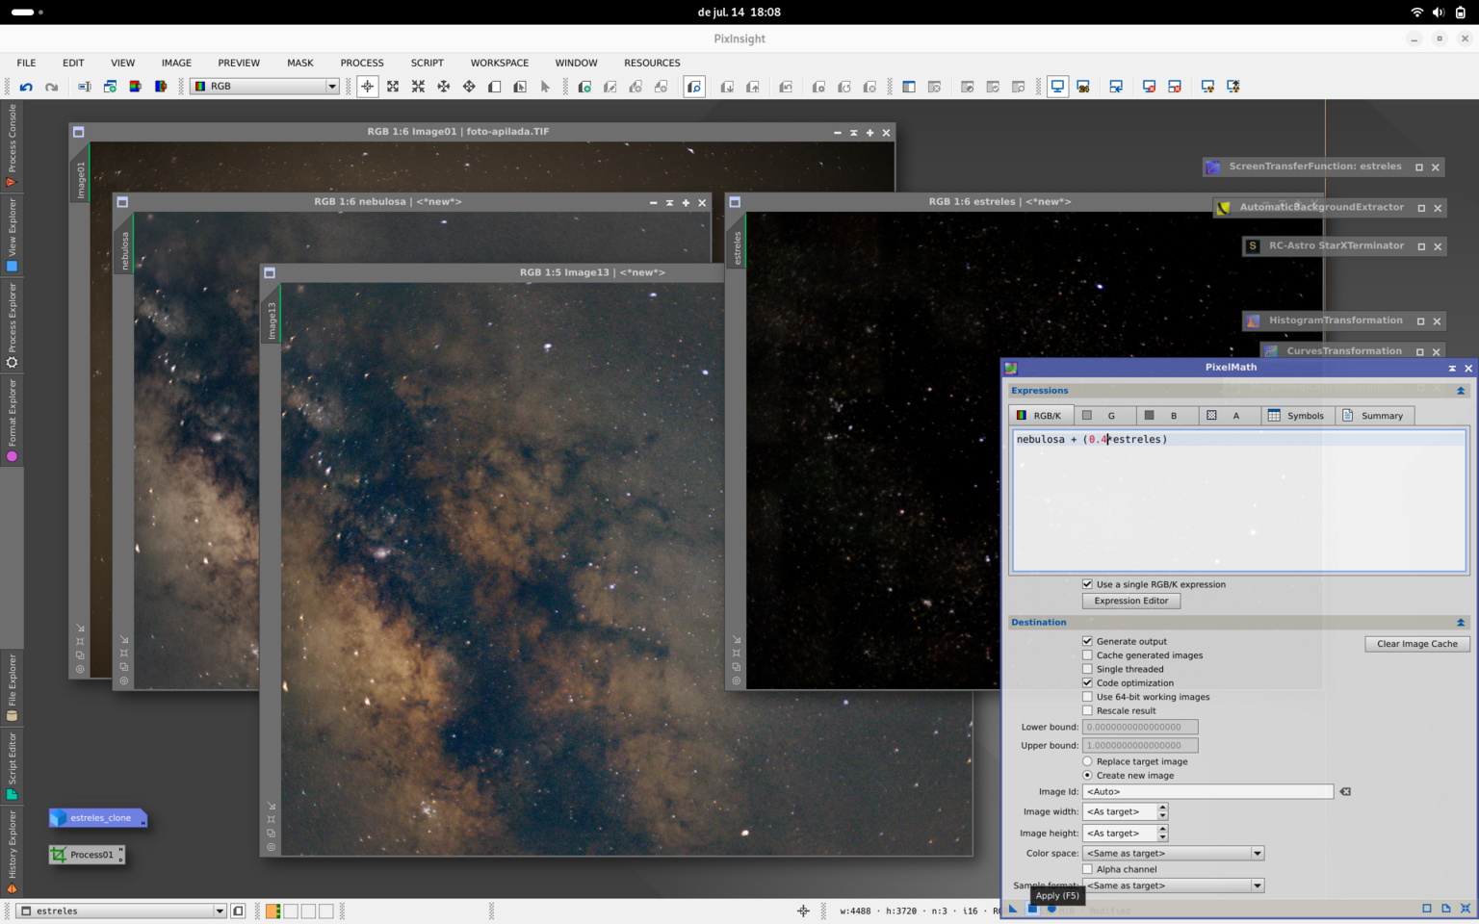Screen dimensions: 1479x924
Task: Click the Image Id input field
Action: (1207, 791)
